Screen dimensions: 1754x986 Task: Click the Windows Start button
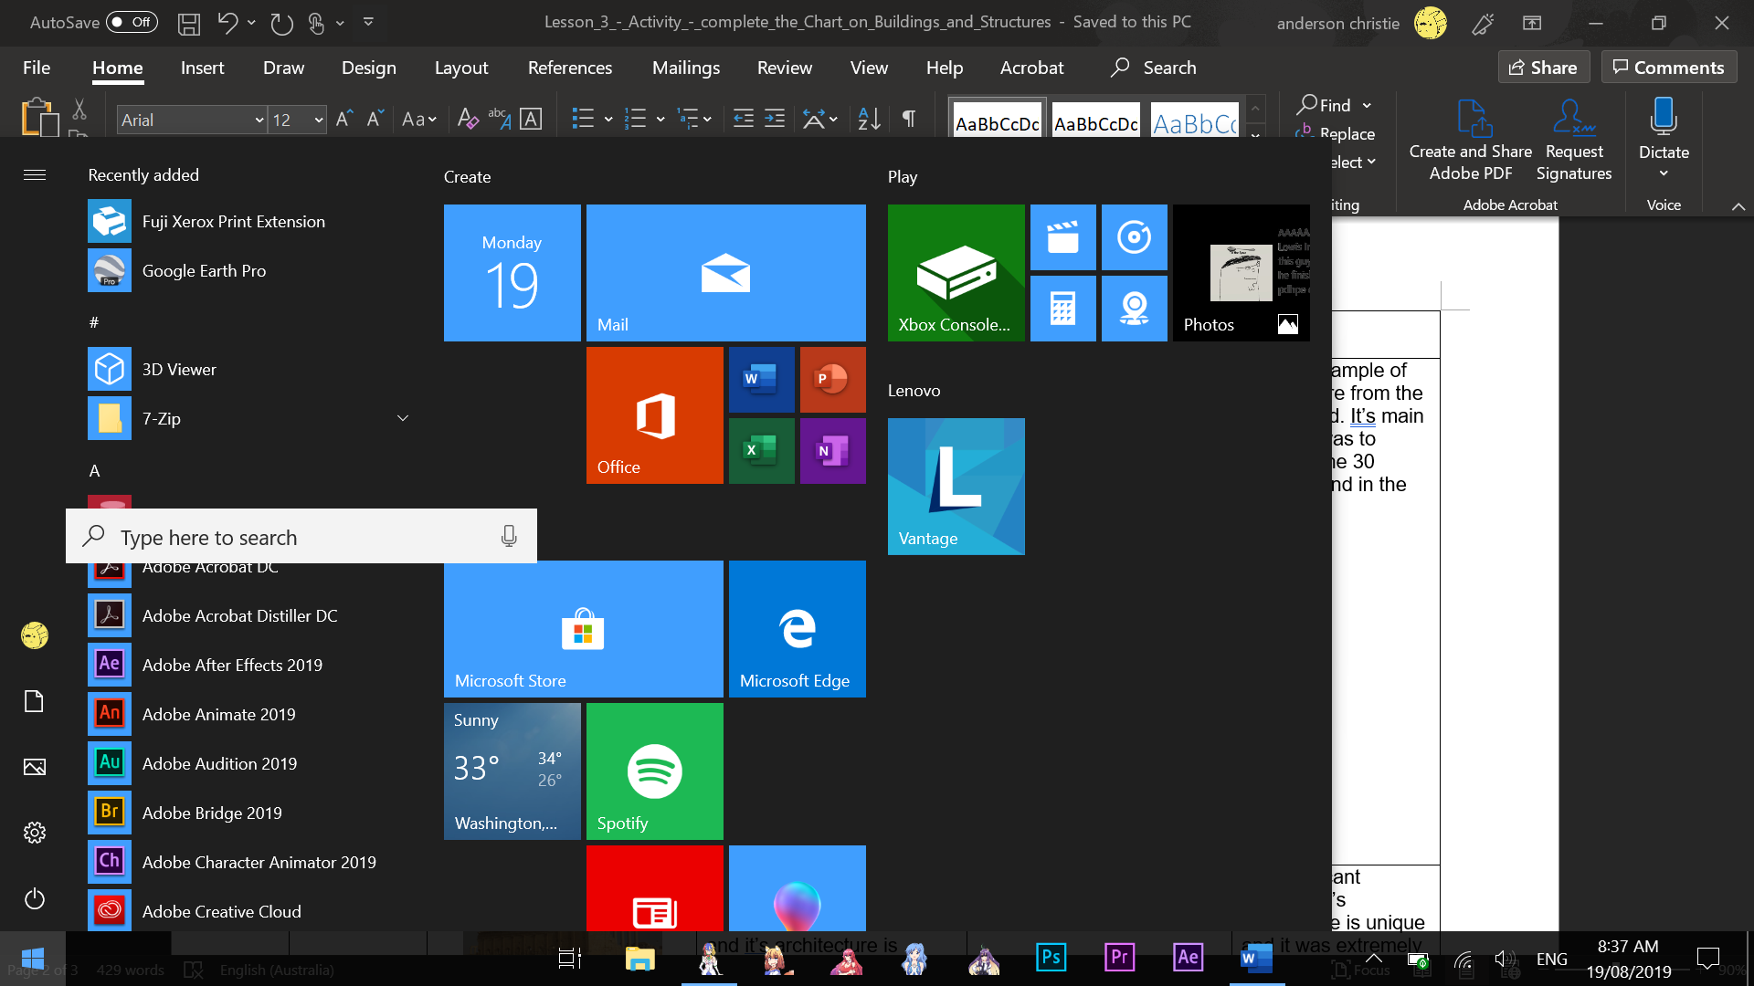point(33,959)
